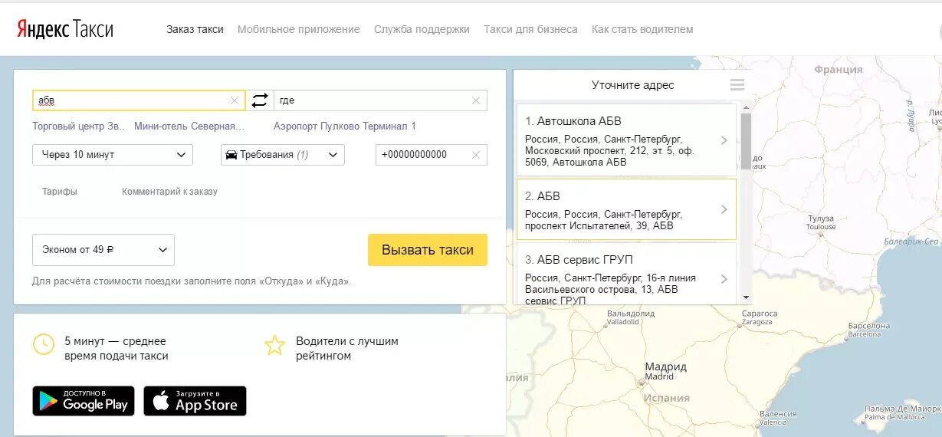942x437 pixels.
Task: Clear the 'где' destination field
Action: [476, 100]
